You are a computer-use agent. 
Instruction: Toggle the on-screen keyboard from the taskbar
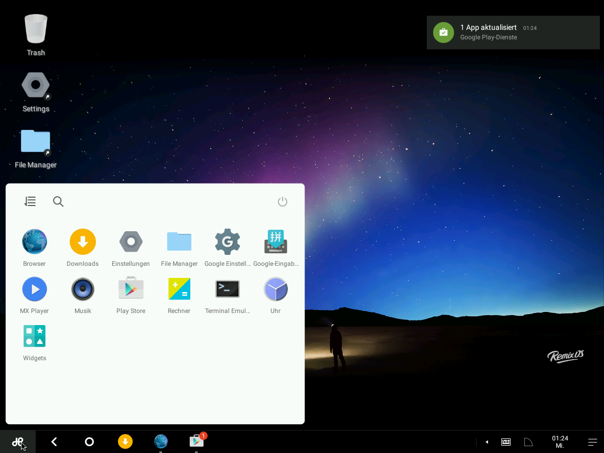pyautogui.click(x=505, y=441)
